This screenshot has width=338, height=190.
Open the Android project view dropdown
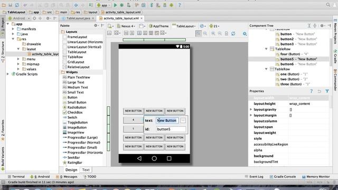click(19, 18)
